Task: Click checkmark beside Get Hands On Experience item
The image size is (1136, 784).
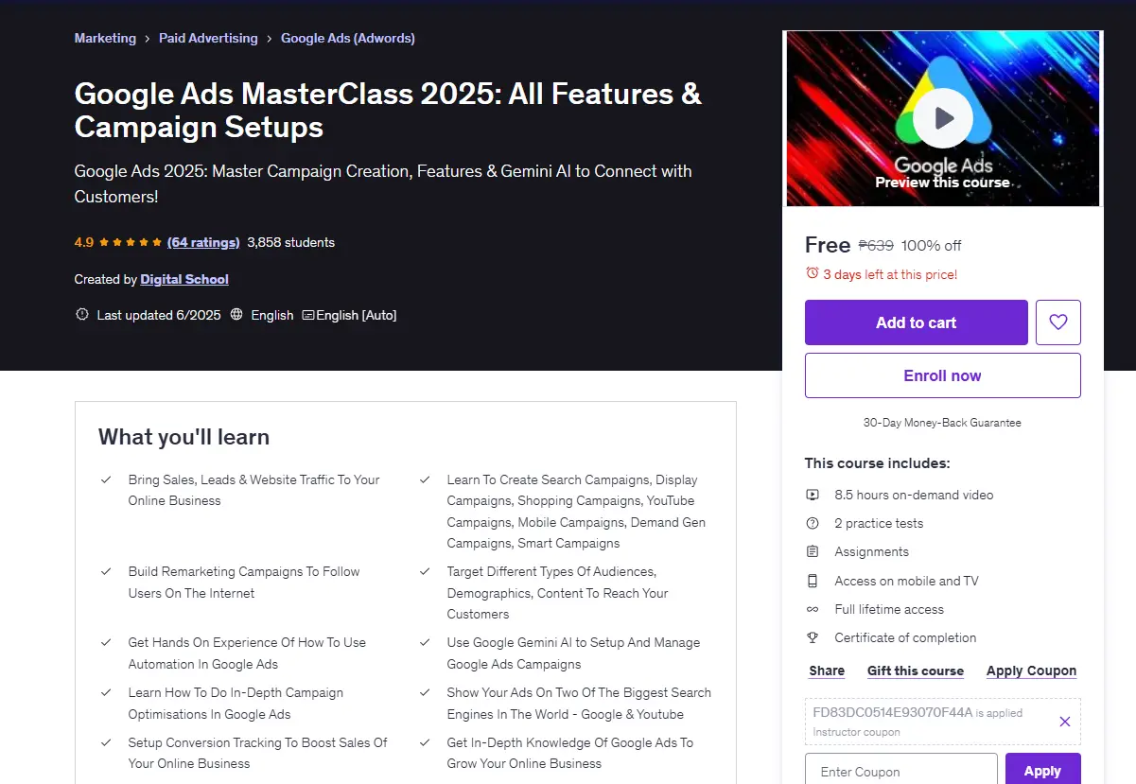Action: (x=107, y=642)
